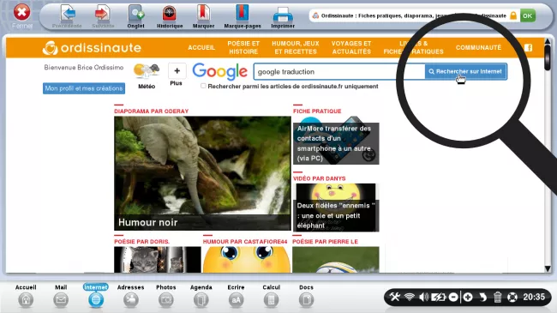
Task: Open the Poésie par Pierre Le thumbnail
Action: tap(336, 260)
